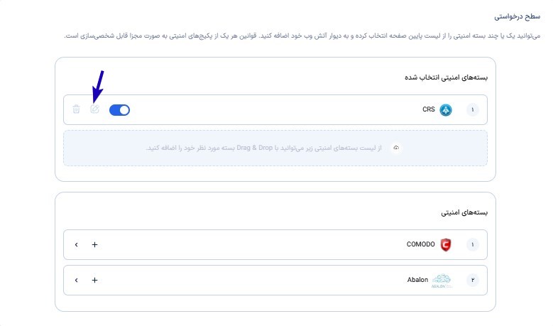Click the number badge in CRS row
The image size is (553, 326).
tap(472, 110)
